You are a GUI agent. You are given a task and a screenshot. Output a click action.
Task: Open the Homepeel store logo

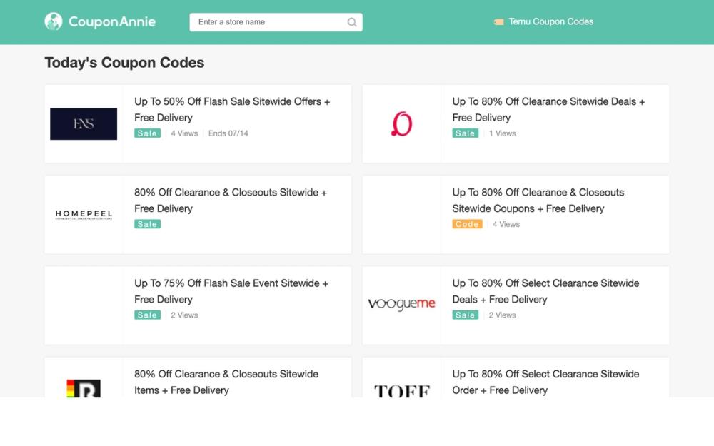click(84, 214)
